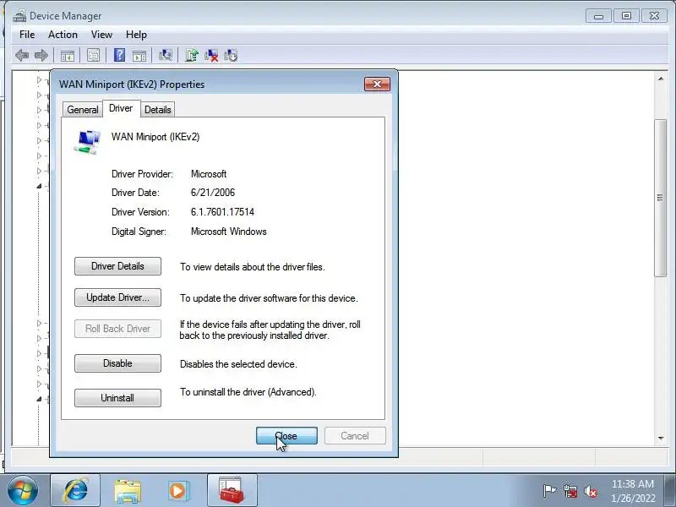Click the Device Manager scrollbar up arrow
Screen dimensions: 676x507
coord(661,79)
